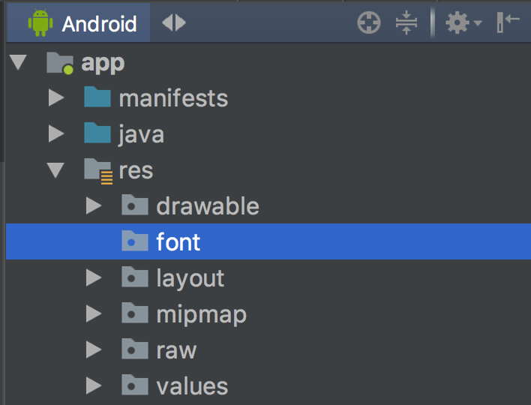Select the app module label
Screen dimensions: 531x405
(103, 63)
